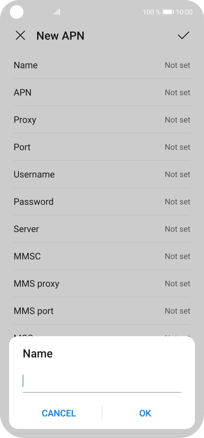
Task: Tap the 100 % battery percentage text
Action: click(x=150, y=12)
